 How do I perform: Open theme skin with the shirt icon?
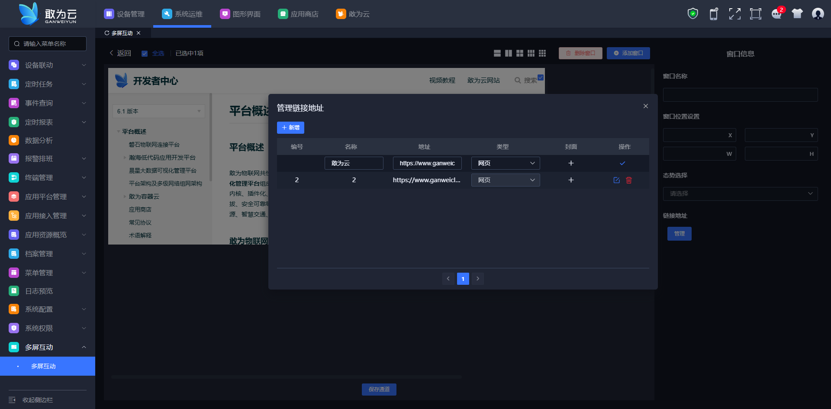797,14
